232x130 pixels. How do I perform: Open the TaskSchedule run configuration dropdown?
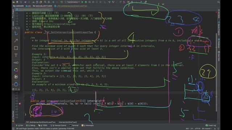(72, 2)
